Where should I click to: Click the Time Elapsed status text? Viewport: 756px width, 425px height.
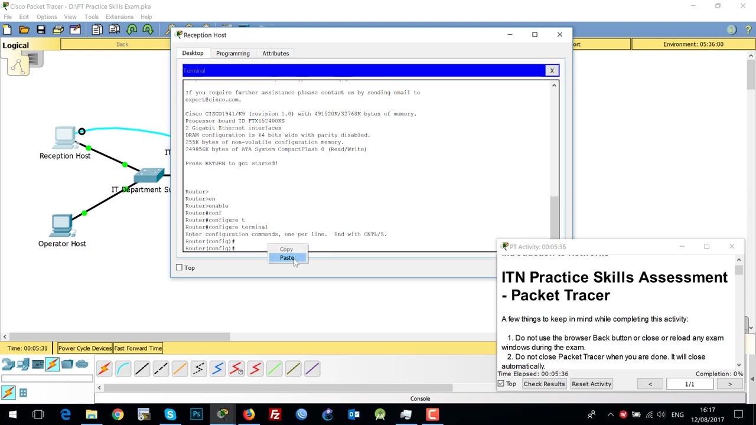point(533,374)
